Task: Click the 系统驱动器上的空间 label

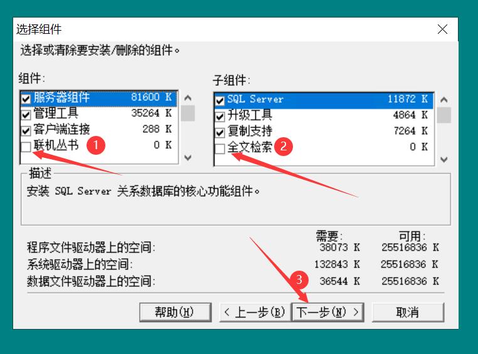Action: click(x=80, y=264)
